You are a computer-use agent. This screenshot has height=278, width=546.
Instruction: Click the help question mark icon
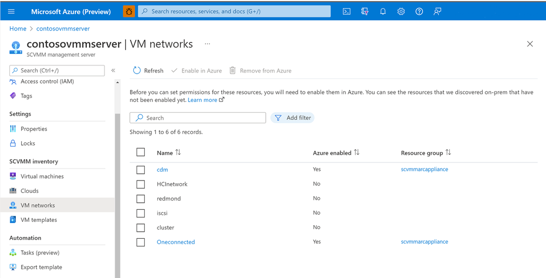coord(419,11)
